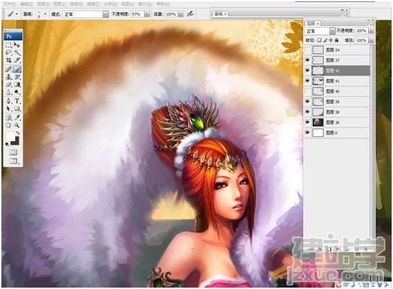Lock position in Layers panel
Image resolution: width=393 pixels, height=289 pixels.
click(x=331, y=40)
